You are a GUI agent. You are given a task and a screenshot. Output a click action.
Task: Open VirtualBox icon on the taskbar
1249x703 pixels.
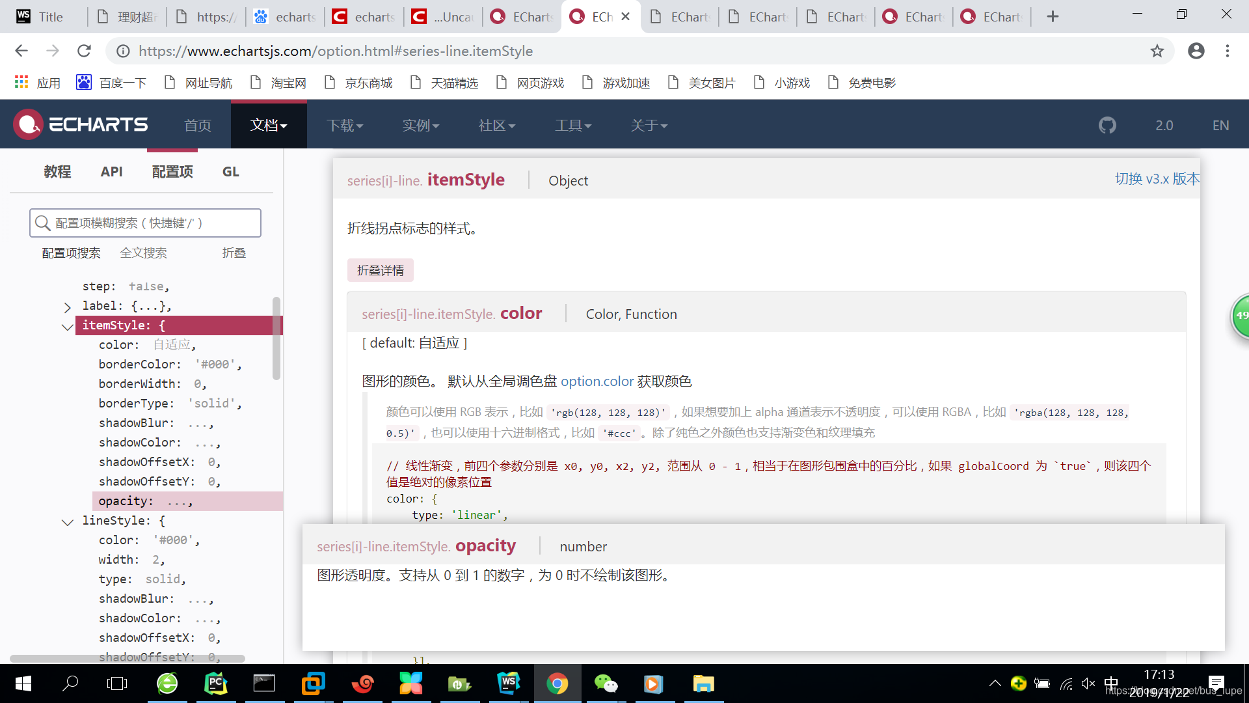tap(313, 683)
